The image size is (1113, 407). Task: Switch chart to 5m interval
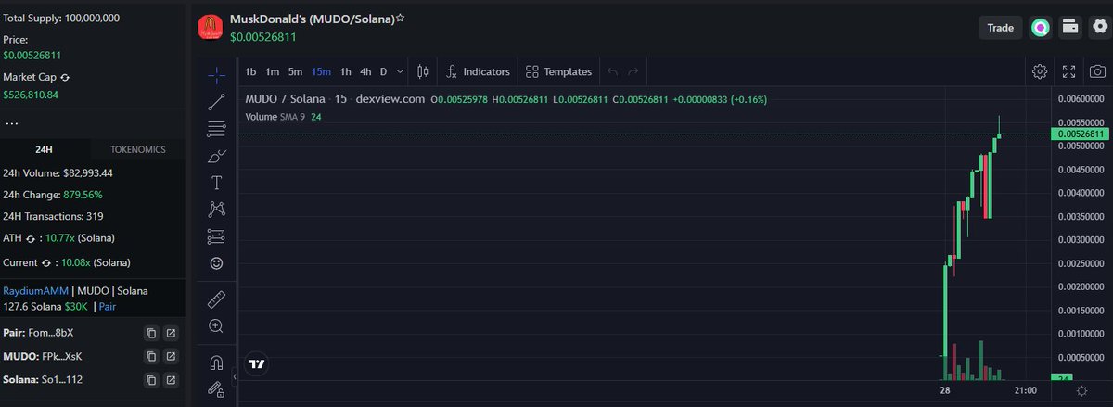point(295,71)
